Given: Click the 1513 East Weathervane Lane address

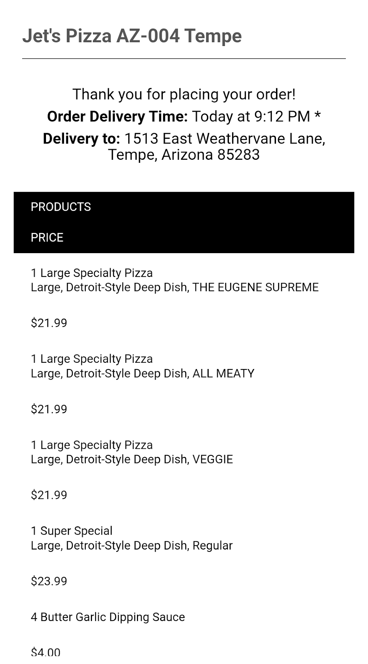Looking at the screenshot, I should click(x=225, y=139).
